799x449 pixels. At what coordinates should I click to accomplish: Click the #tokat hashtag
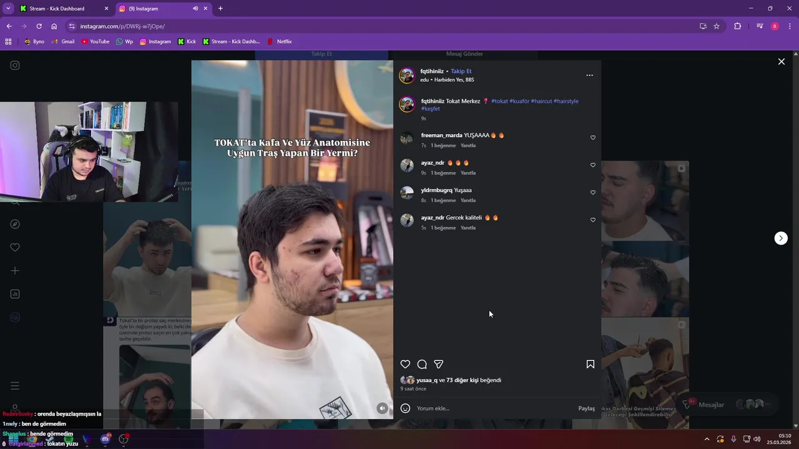pos(499,101)
